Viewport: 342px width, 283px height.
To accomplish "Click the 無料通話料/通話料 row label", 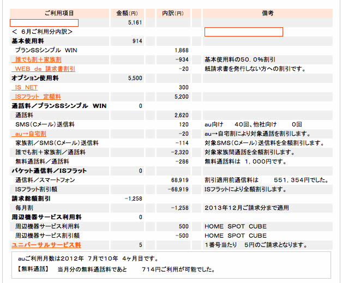I will (42, 161).
